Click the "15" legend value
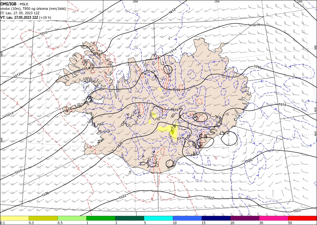This screenshot has height=225, width=317. (204, 223)
